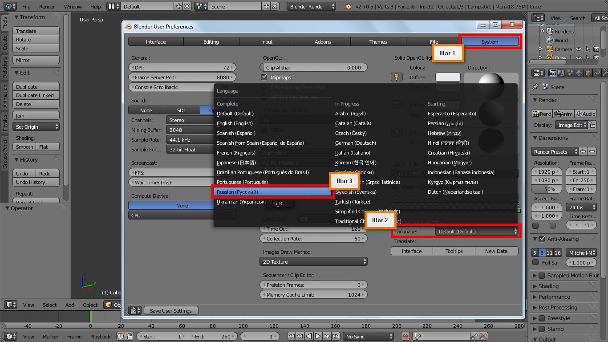Viewport: 608px width, 342px height.
Task: Toggle Camera visibility eye in outliner
Action: (579, 49)
